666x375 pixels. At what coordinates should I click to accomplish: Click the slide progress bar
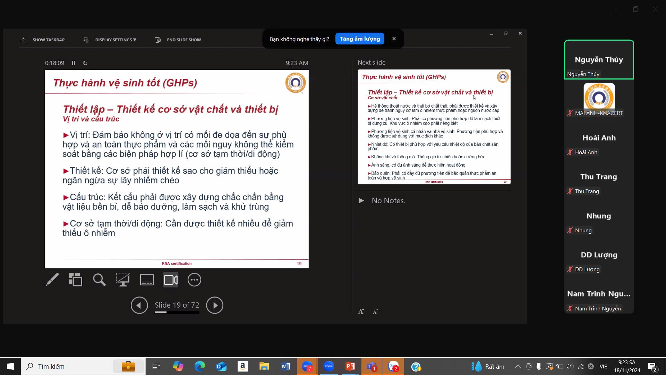tap(177, 312)
